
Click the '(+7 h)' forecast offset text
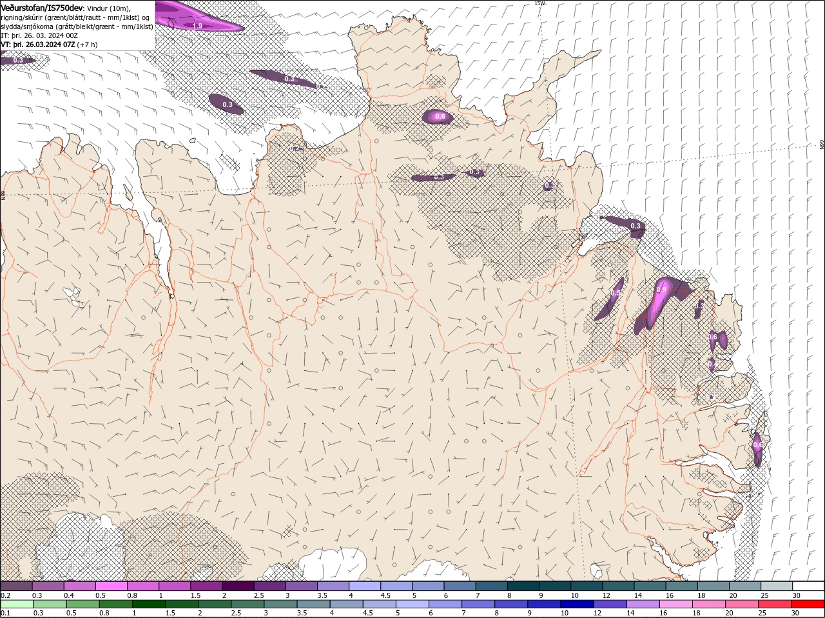coord(88,45)
